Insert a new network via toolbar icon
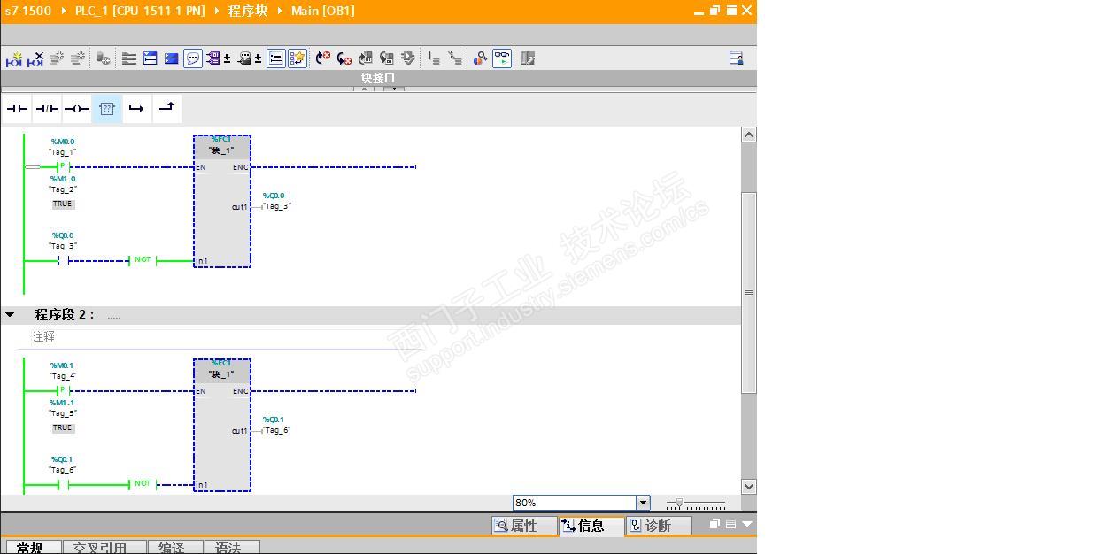The height and width of the screenshot is (554, 1097). click(14, 58)
